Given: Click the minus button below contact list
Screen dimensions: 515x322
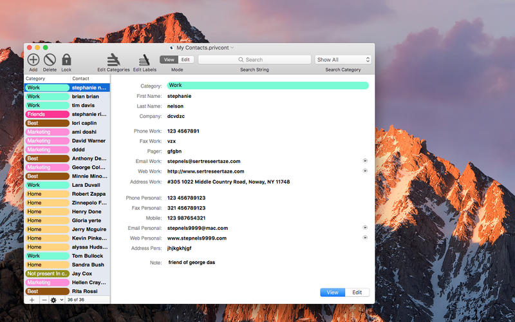Looking at the screenshot, I should [x=44, y=300].
